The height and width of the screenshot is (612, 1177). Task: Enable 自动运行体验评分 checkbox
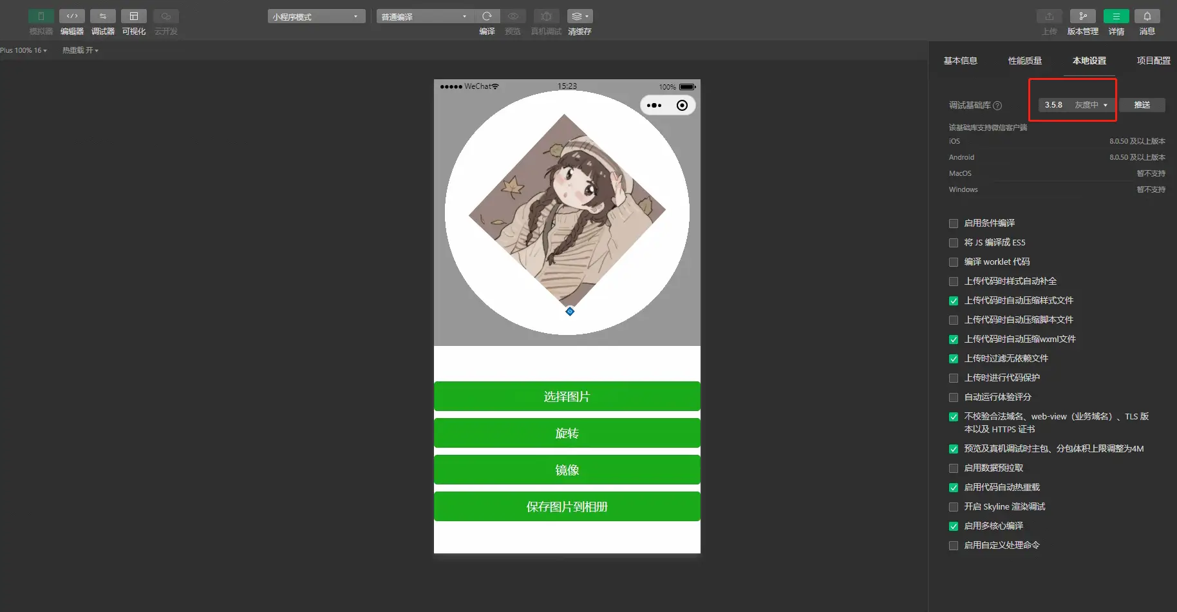pyautogui.click(x=954, y=397)
